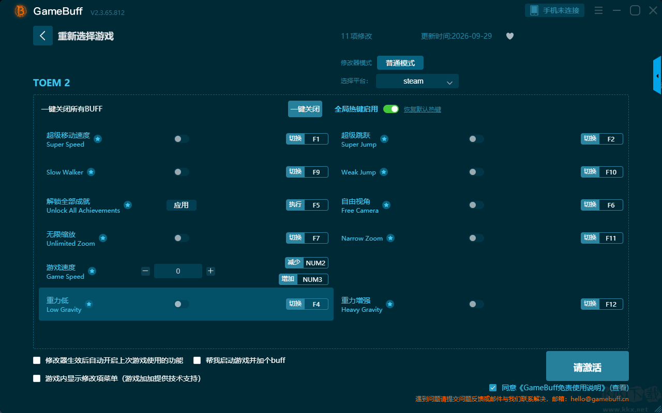The height and width of the screenshot is (413, 662).
Task: Click the 请激活 activate button
Action: pos(588,366)
